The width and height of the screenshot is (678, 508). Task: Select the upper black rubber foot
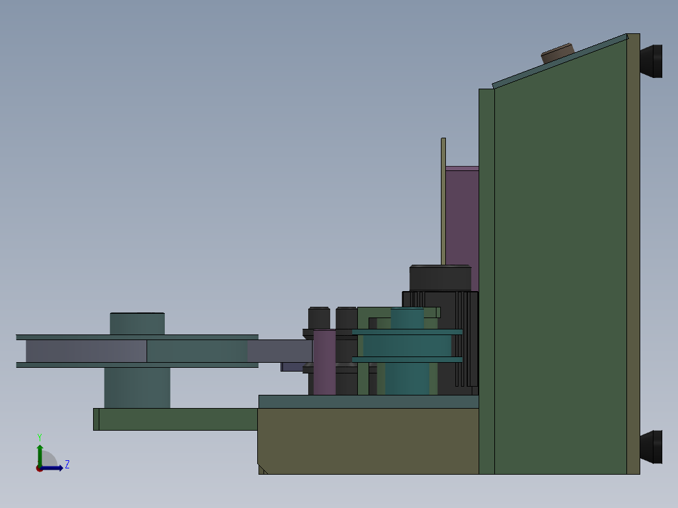click(651, 62)
